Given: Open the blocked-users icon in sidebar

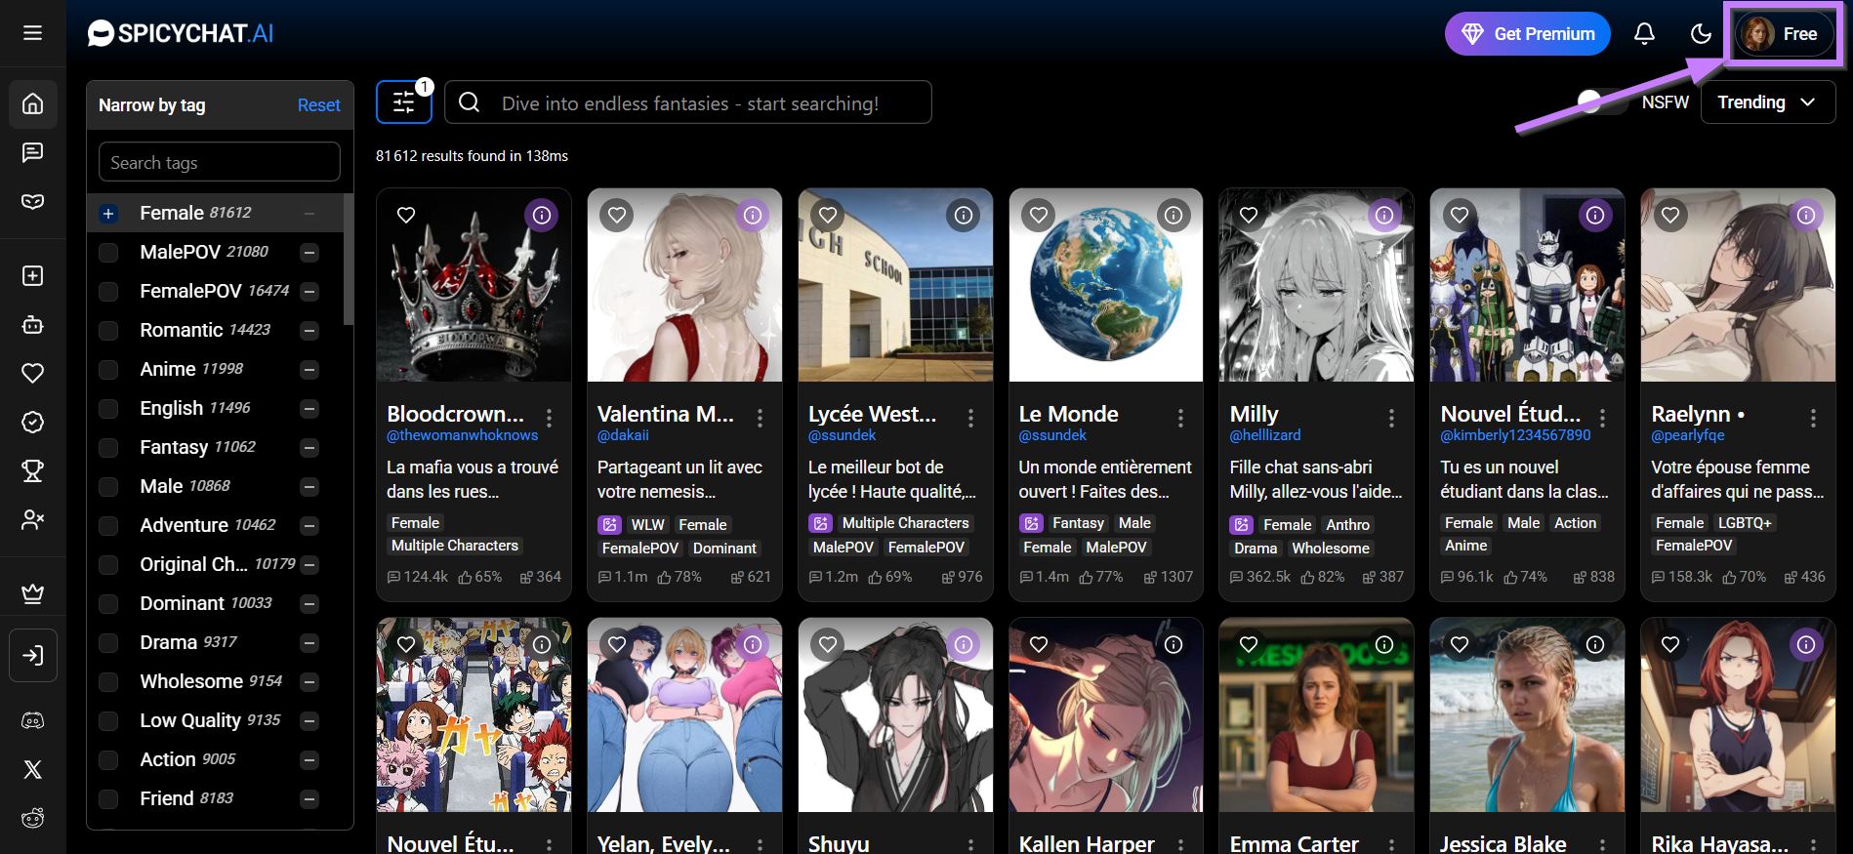Looking at the screenshot, I should (x=32, y=519).
